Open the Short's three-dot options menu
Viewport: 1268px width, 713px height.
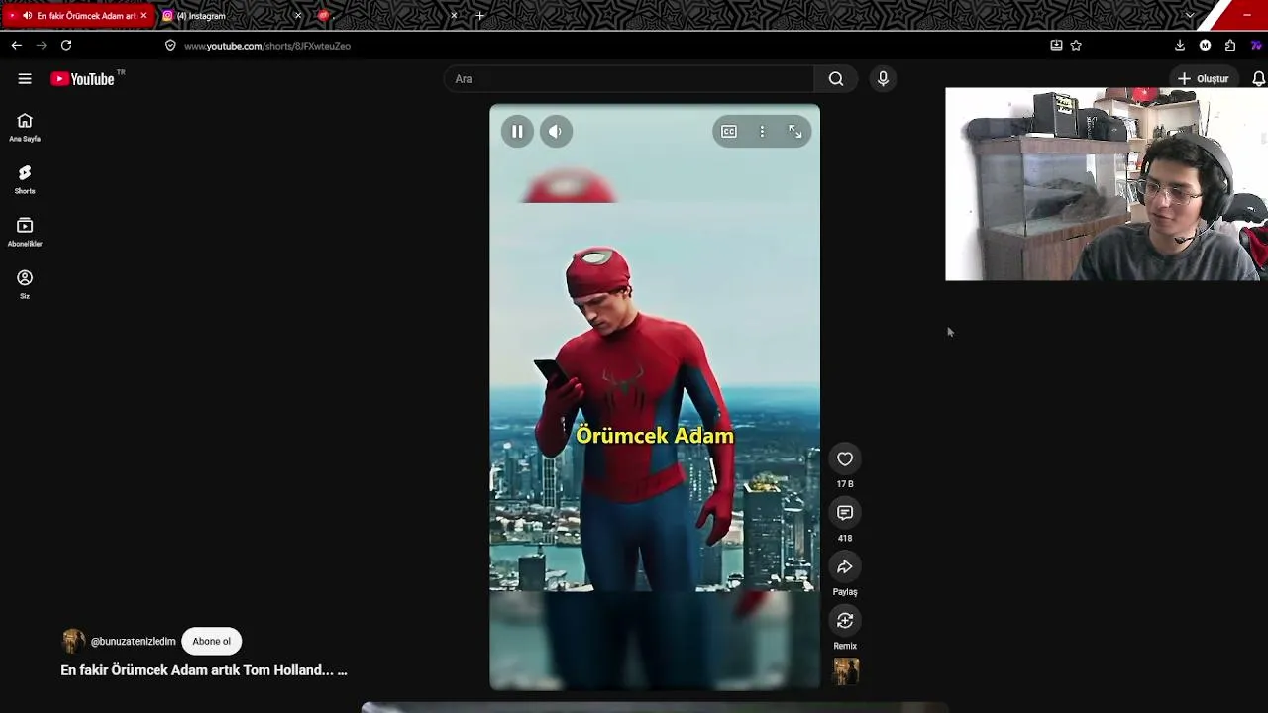762,132
